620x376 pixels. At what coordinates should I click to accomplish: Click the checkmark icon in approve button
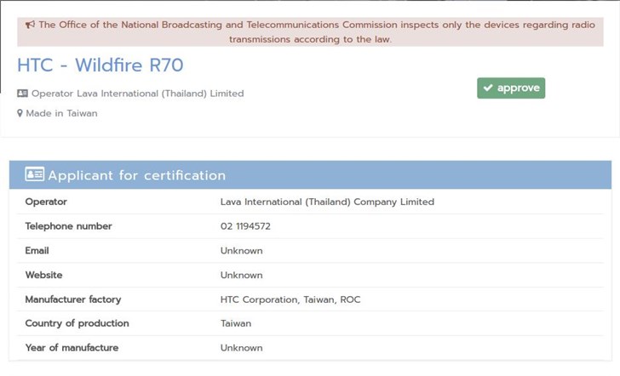(488, 88)
